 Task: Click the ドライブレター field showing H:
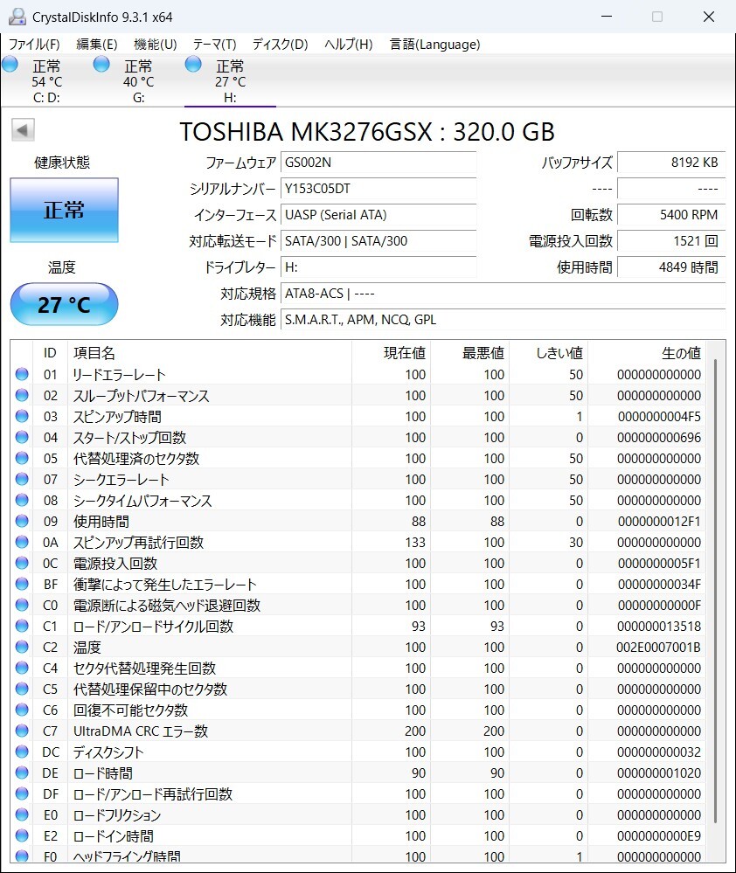378,267
